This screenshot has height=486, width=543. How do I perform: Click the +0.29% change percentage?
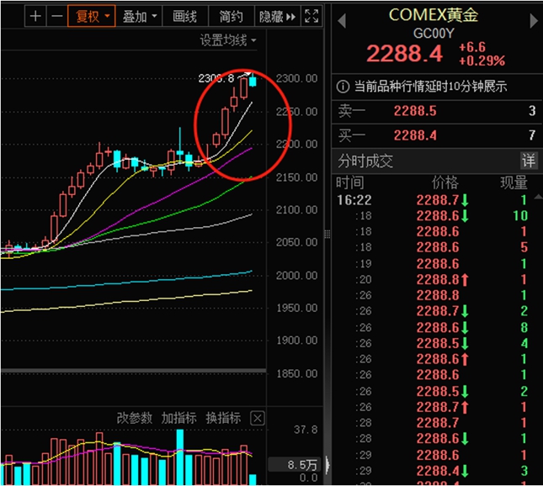[x=482, y=61]
